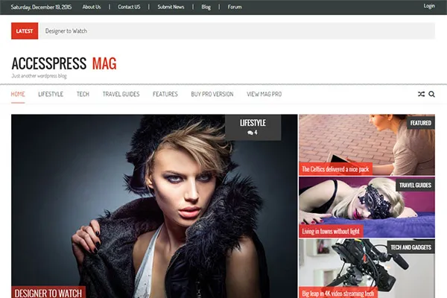Open Travel Guides in navigation
This screenshot has width=447, height=298.
coord(121,95)
